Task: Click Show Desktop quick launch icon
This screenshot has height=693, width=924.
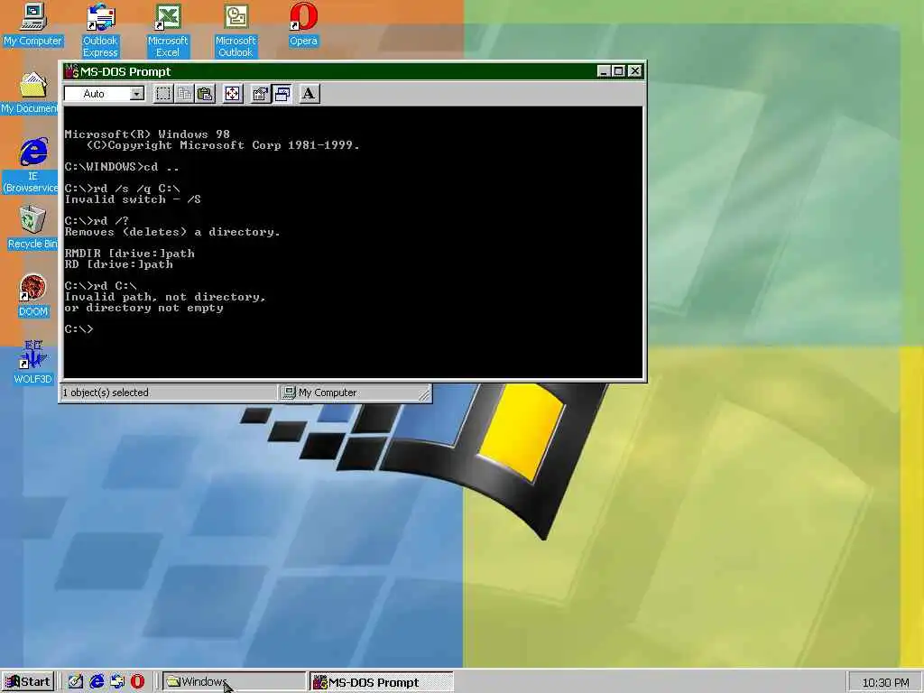Action: tap(76, 682)
